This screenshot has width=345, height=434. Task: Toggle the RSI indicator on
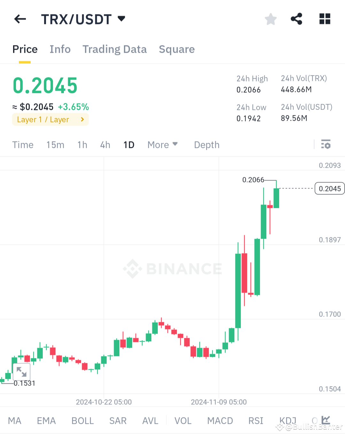tap(255, 421)
